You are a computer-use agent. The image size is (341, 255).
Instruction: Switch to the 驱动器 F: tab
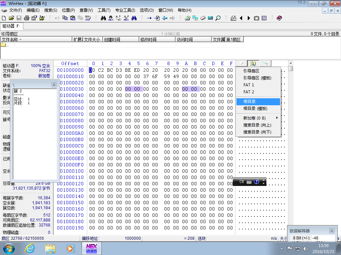(x=11, y=26)
